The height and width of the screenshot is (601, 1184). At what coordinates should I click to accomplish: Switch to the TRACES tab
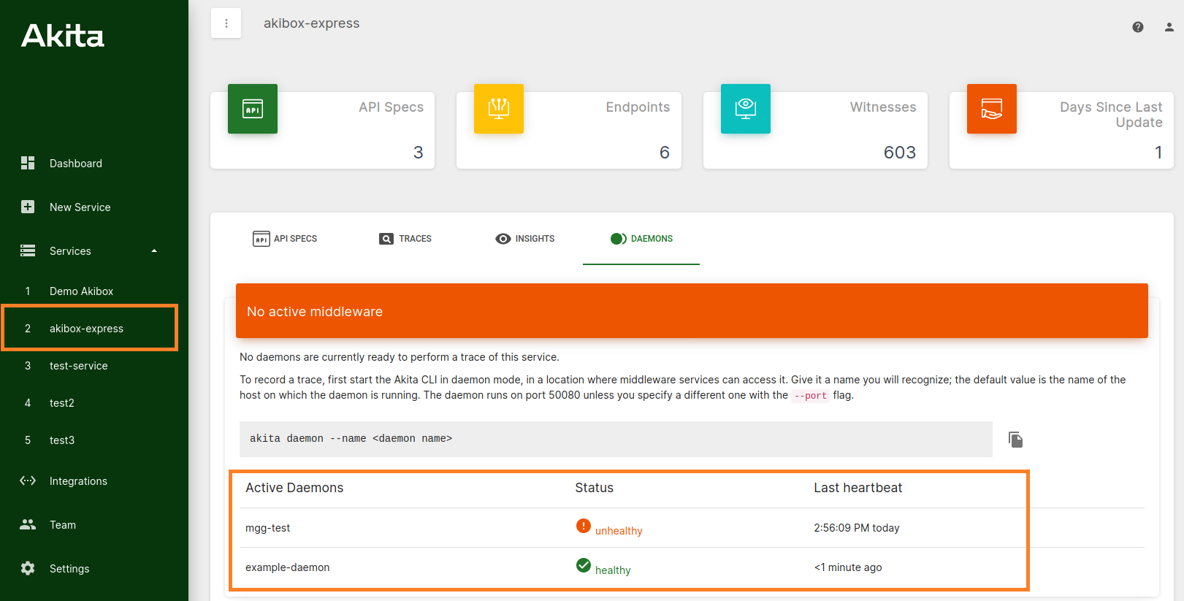pos(405,239)
